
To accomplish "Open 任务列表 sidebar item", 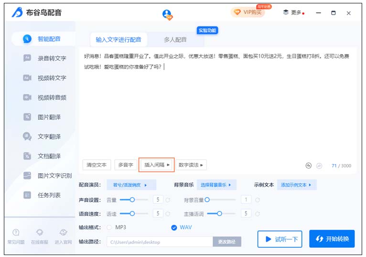I will click(x=49, y=195).
